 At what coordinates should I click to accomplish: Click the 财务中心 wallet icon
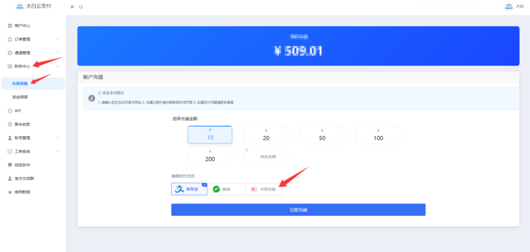10,66
